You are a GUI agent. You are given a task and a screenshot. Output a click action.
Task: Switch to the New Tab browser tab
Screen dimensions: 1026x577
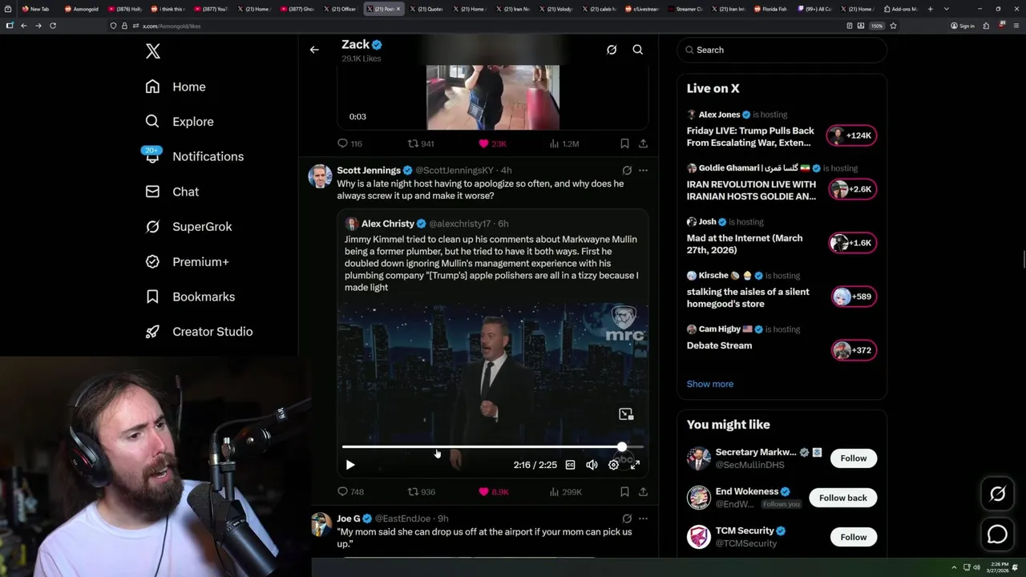click(39, 9)
